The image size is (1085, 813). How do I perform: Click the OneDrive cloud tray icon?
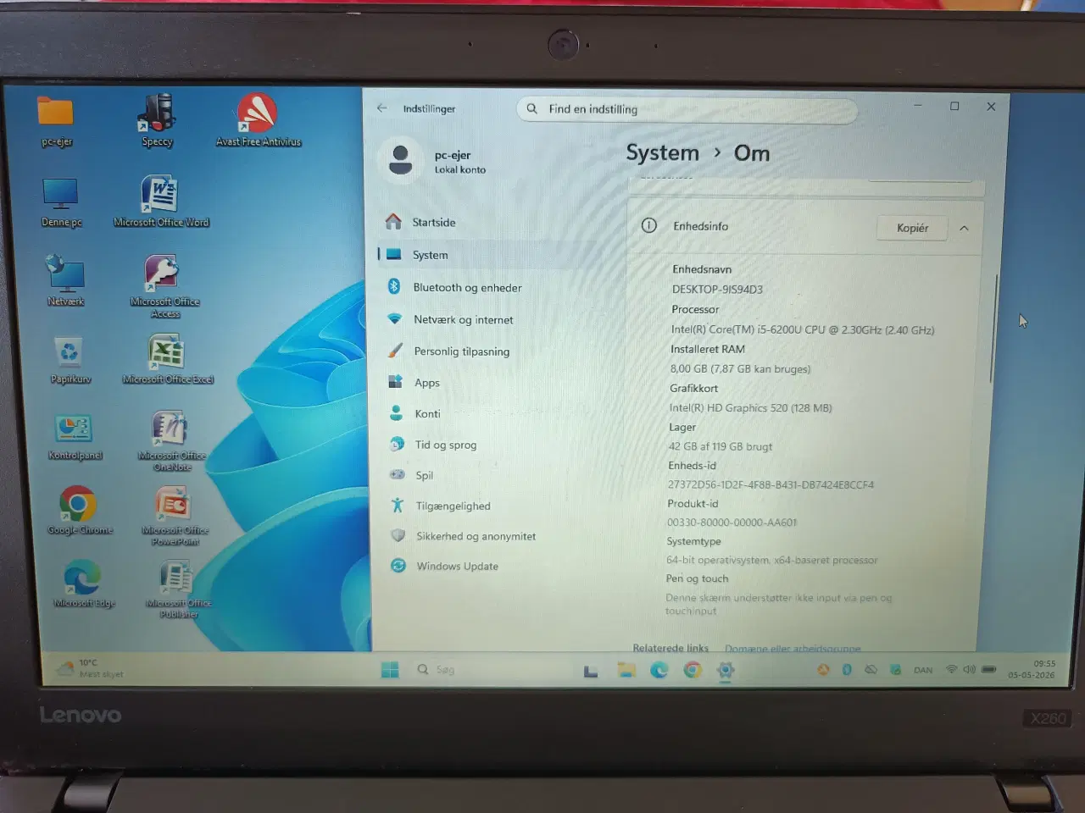pyautogui.click(x=871, y=670)
